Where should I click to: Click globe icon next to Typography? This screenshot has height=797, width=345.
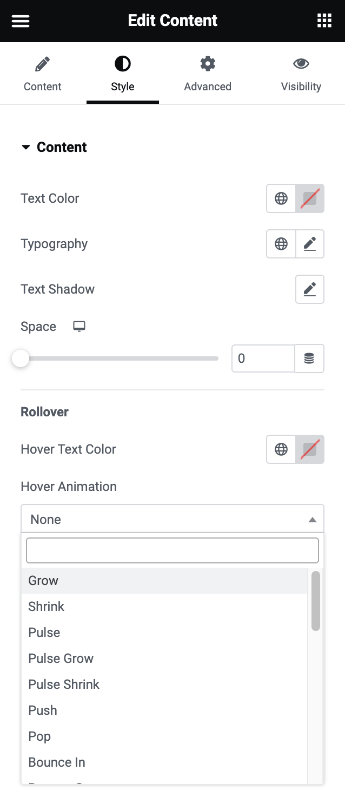[281, 244]
